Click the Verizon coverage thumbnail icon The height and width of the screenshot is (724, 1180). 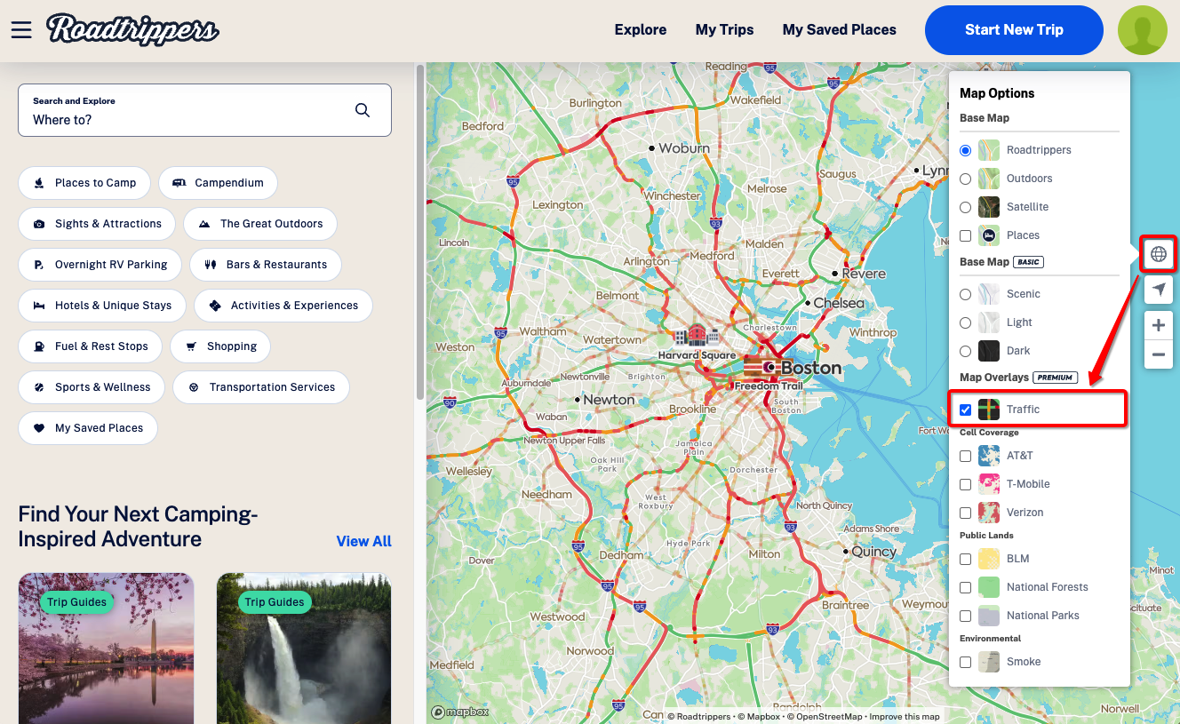click(989, 513)
